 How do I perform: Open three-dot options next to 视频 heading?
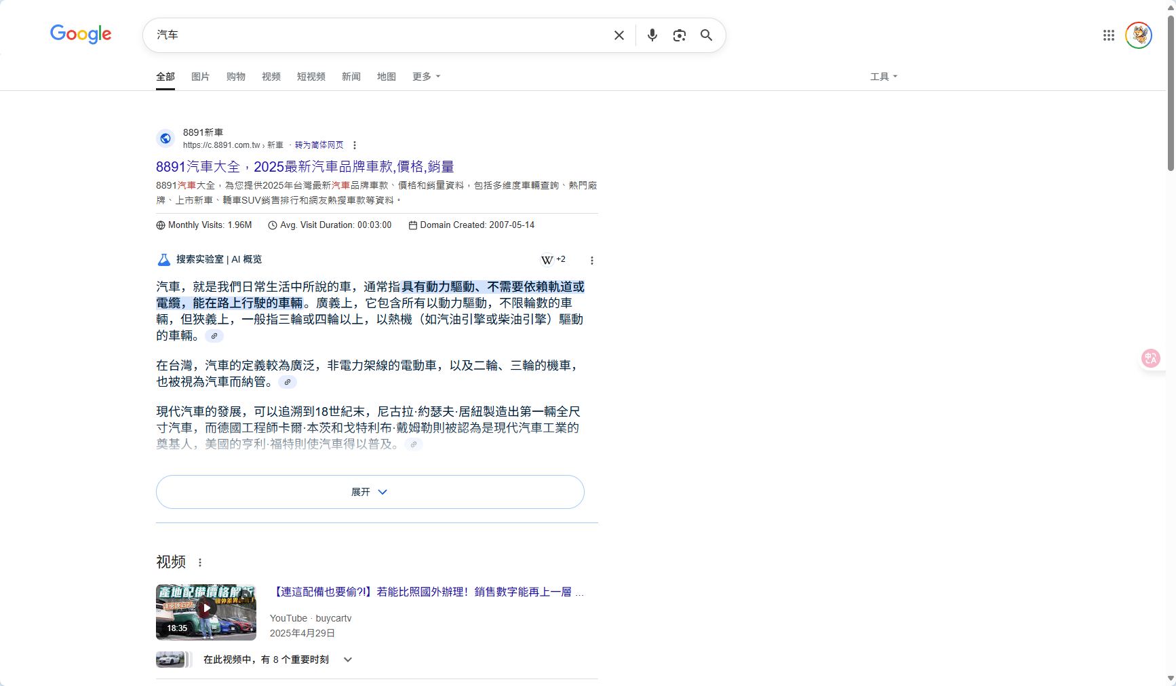[200, 563]
